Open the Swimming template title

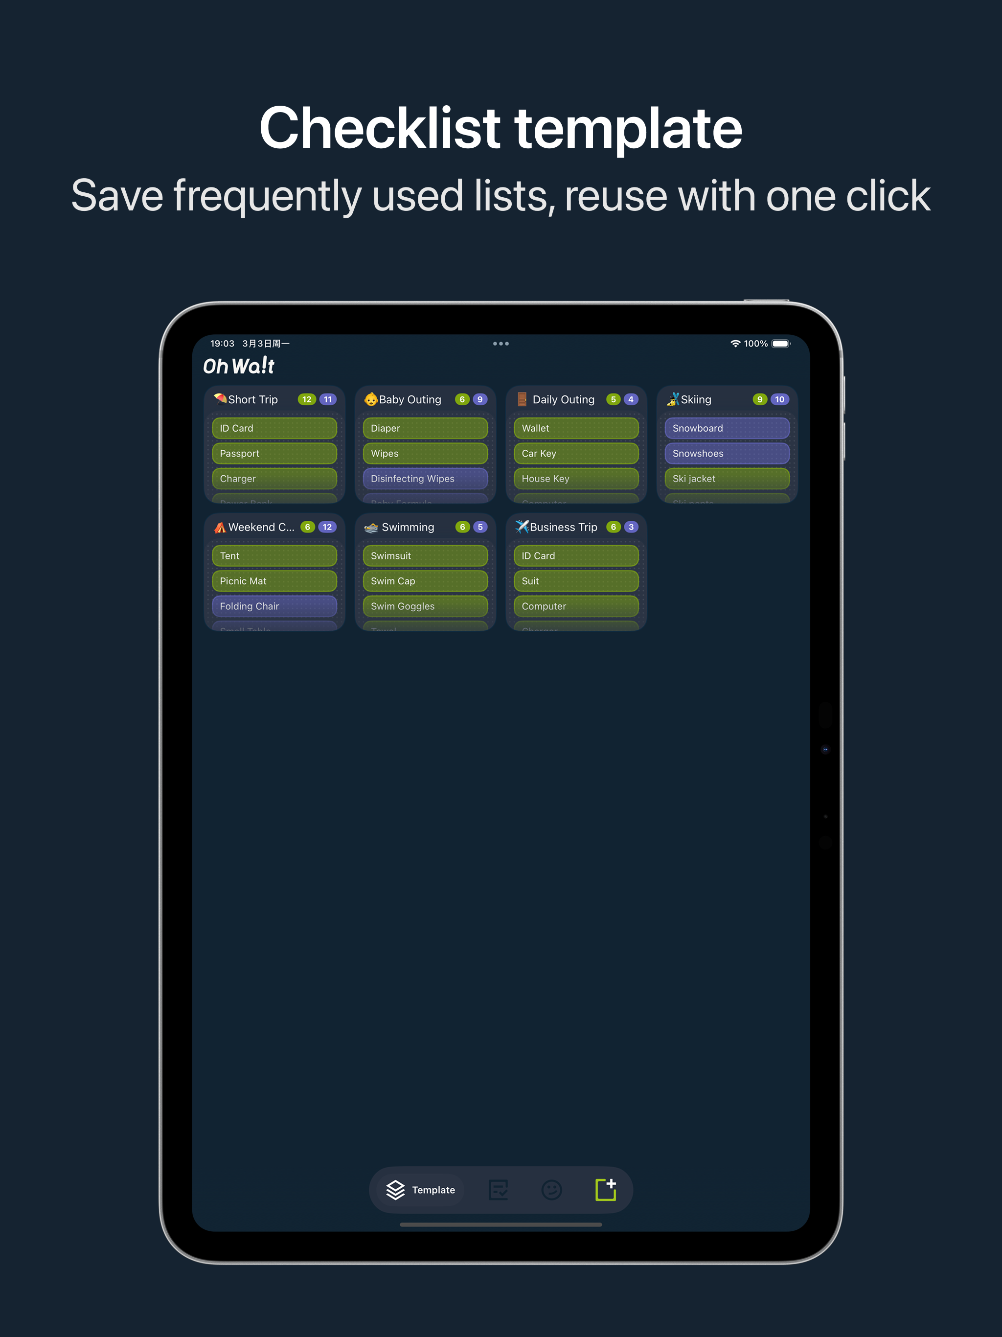(x=408, y=527)
